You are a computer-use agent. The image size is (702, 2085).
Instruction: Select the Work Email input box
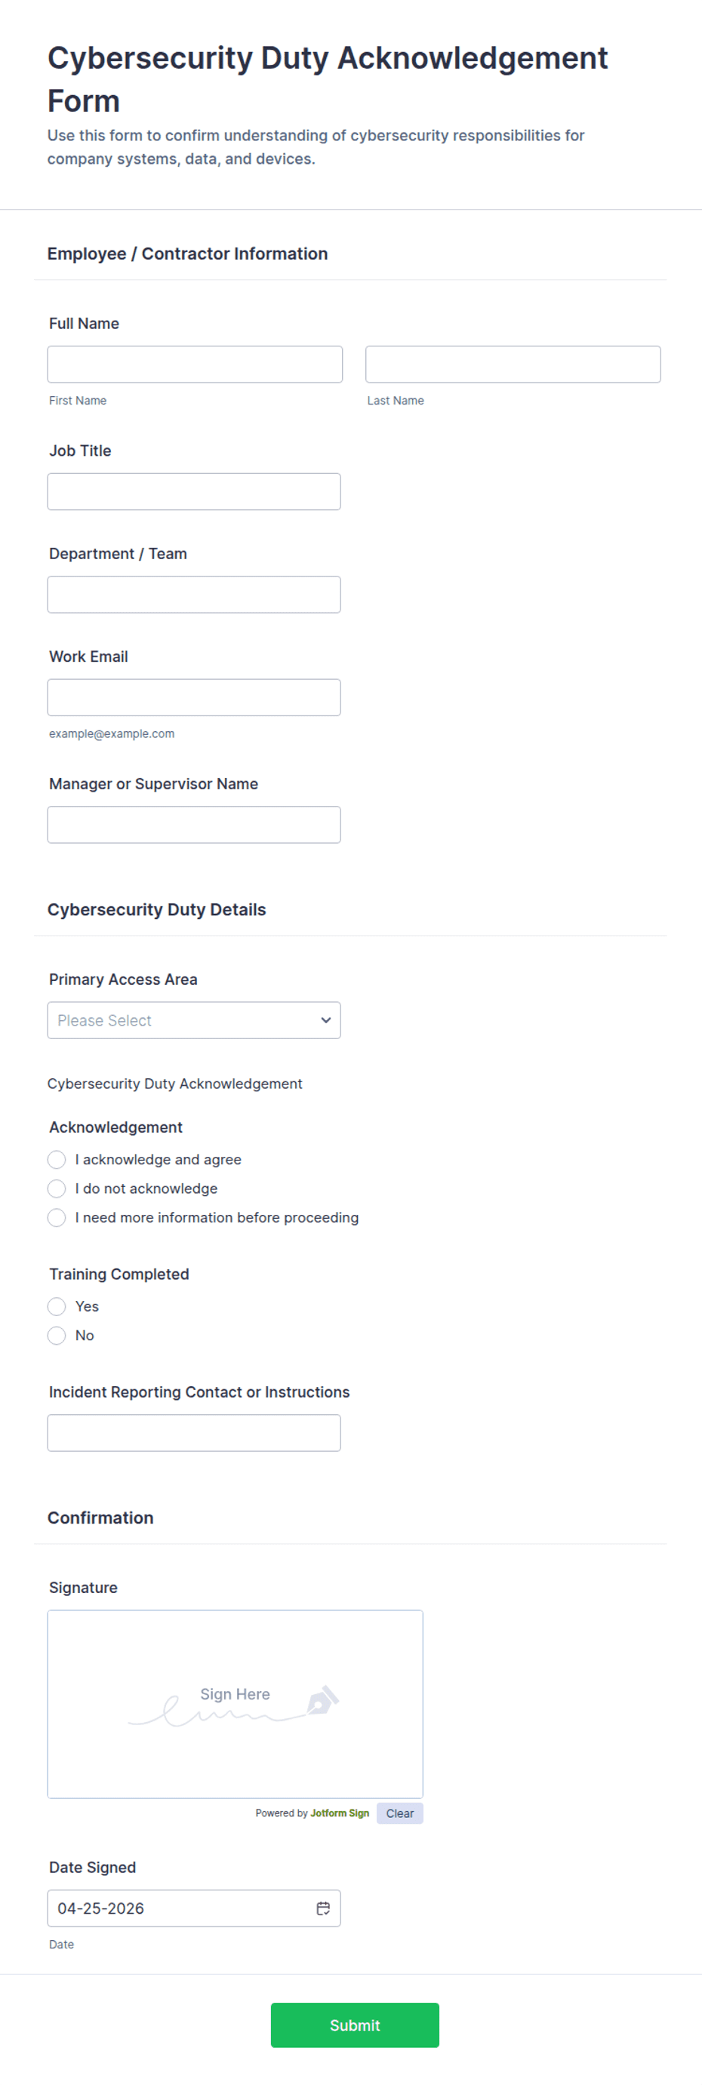193,697
